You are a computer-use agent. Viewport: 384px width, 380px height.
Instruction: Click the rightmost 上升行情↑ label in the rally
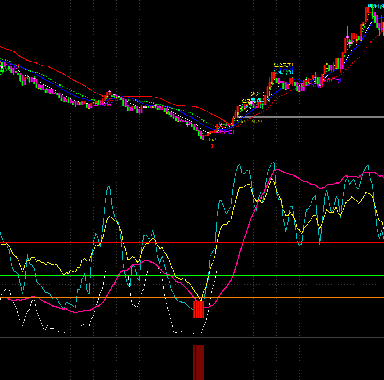coord(332,80)
